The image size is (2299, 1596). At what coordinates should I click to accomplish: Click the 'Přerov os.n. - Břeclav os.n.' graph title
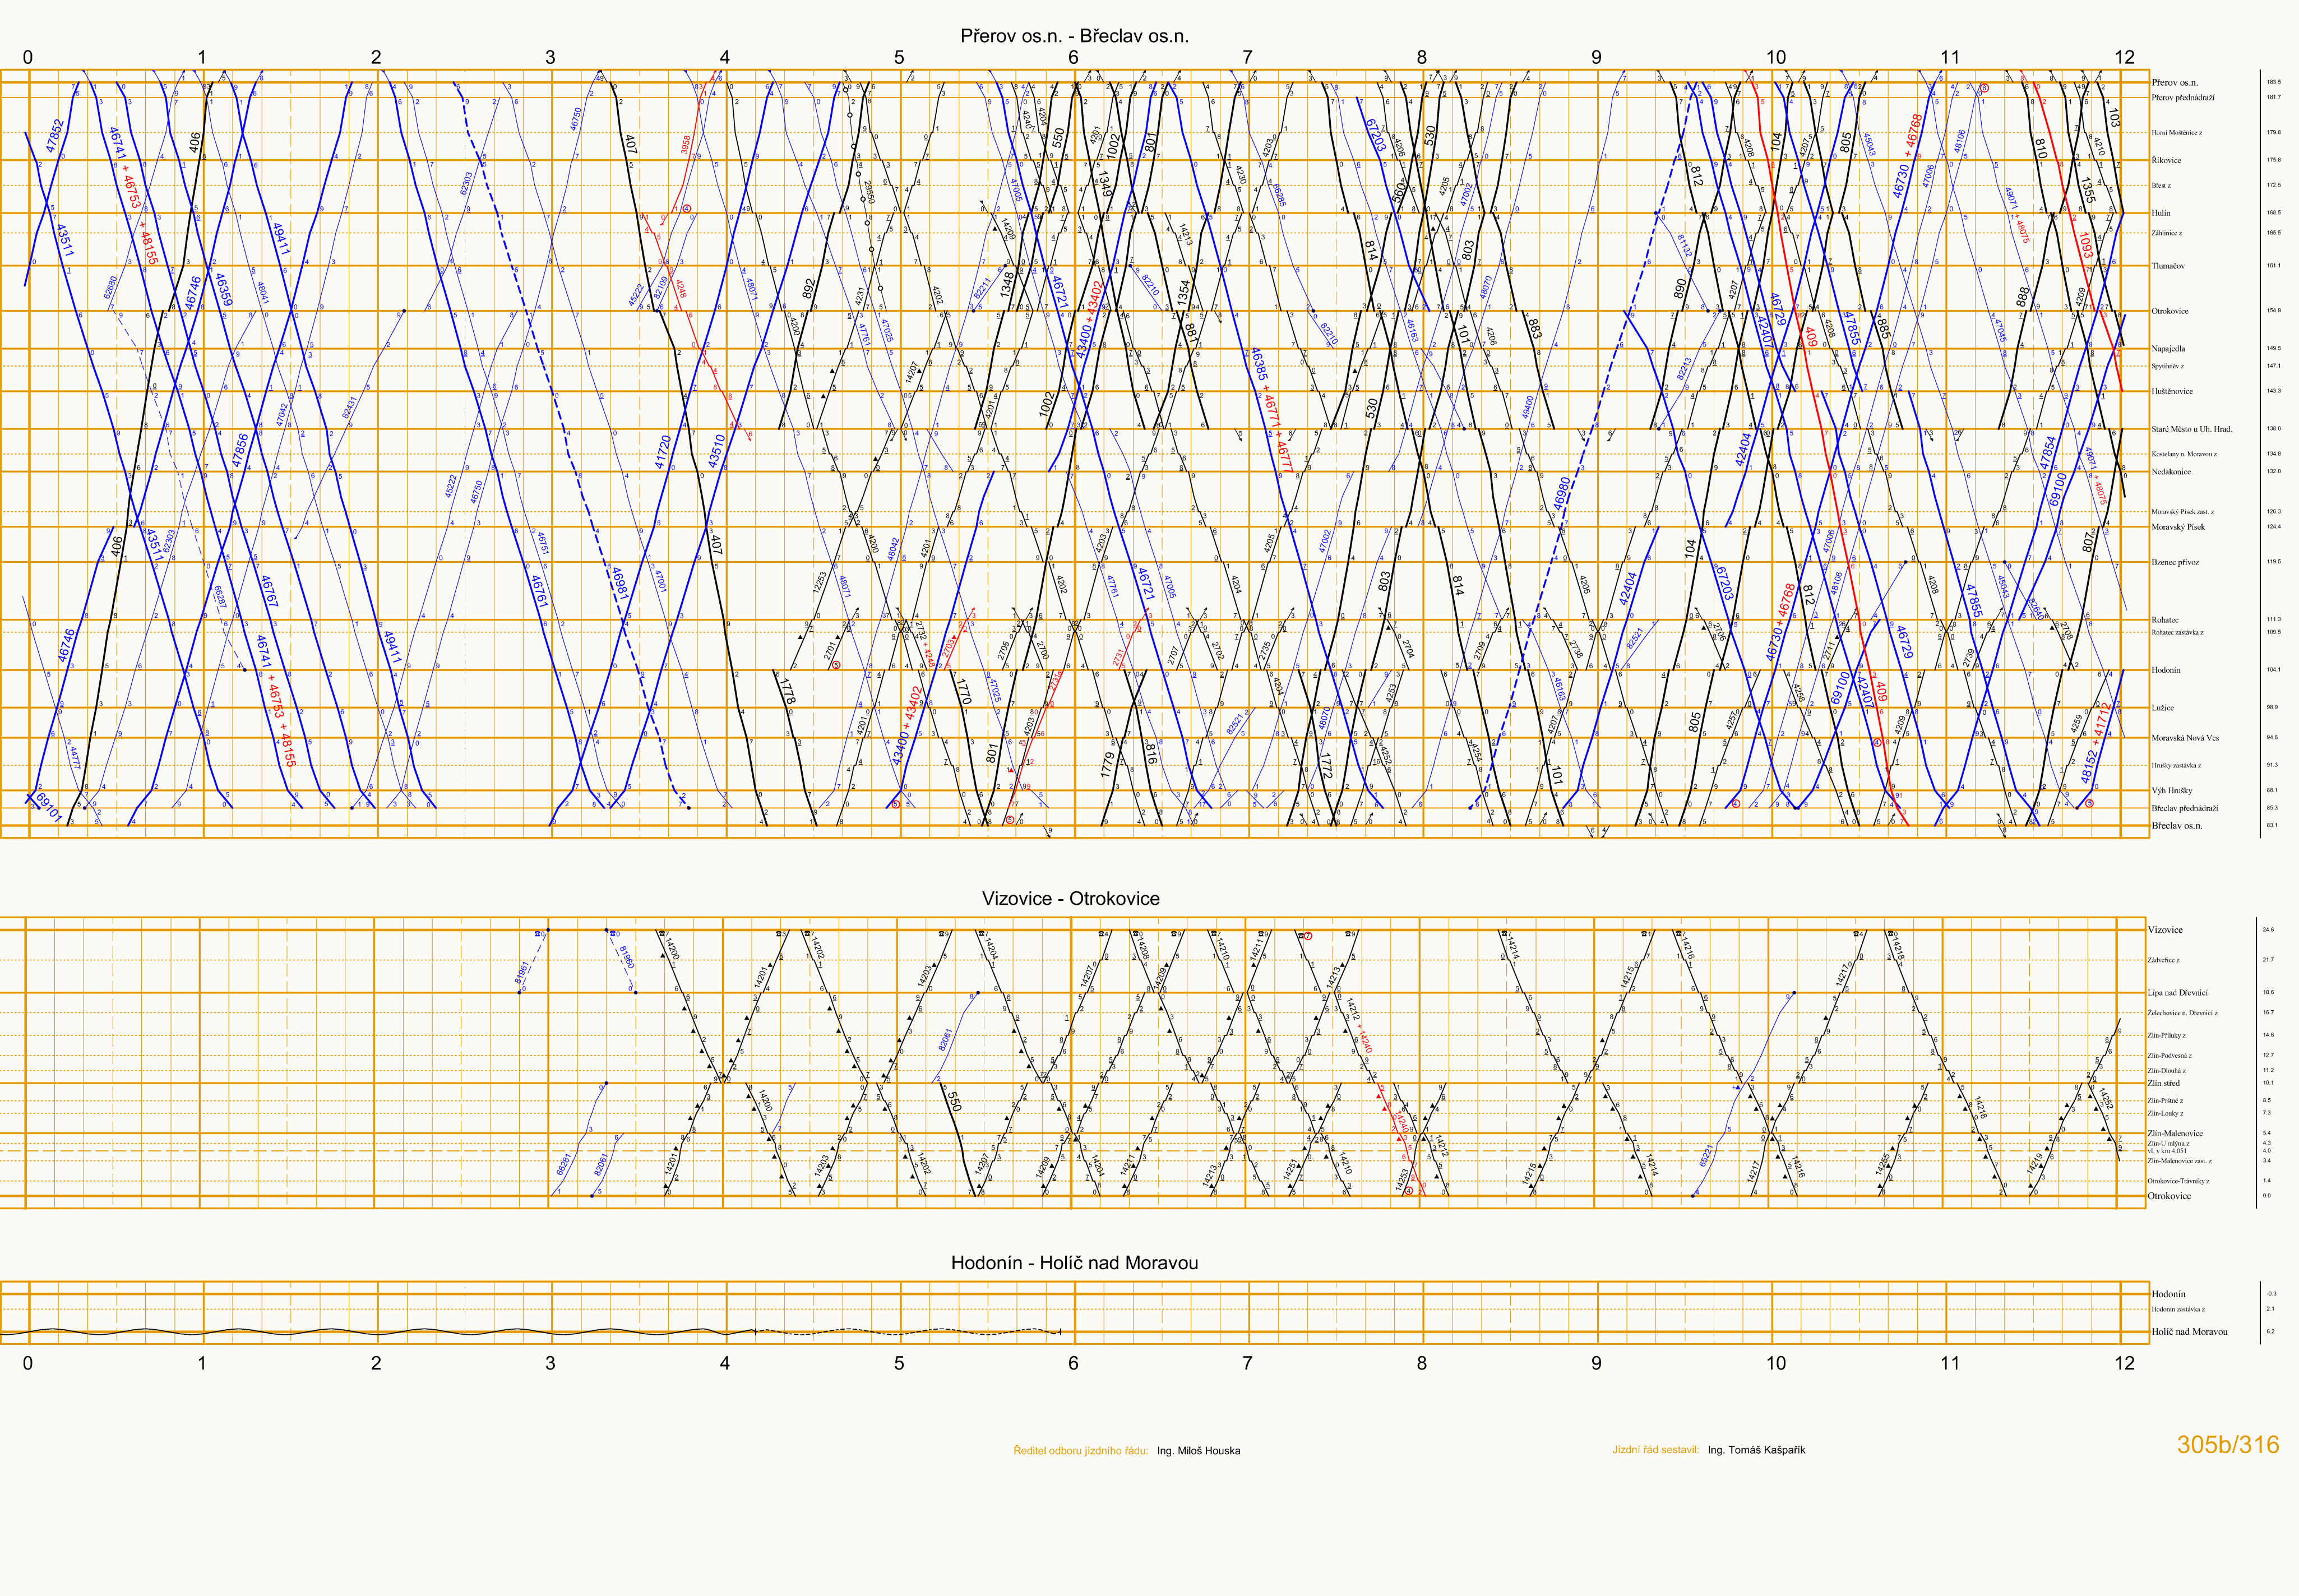(1074, 37)
